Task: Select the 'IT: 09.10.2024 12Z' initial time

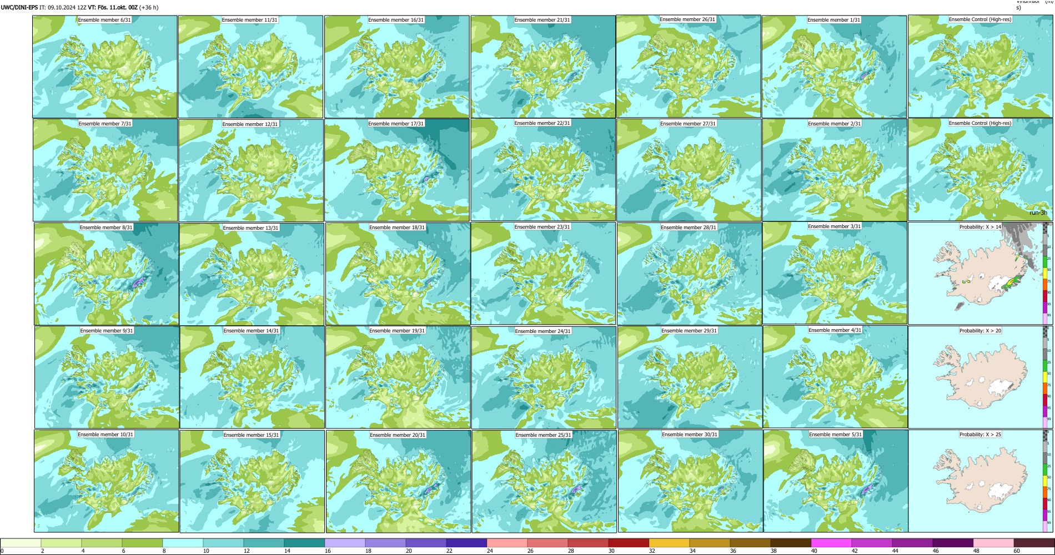Action: pos(63,8)
